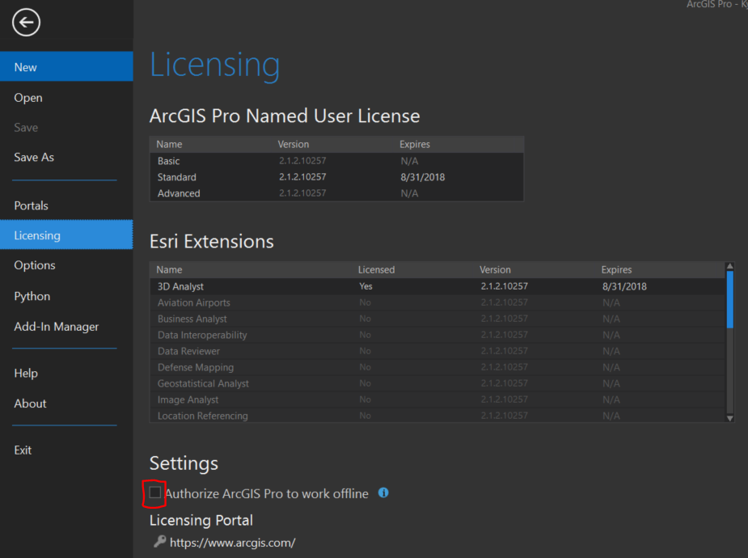This screenshot has height=558, width=748.
Task: Select the Basic license row
Action: tap(336, 161)
